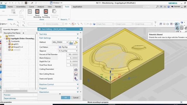The height and width of the screenshot is (105, 187).
Task: Expand the Tool Axis section
Action: (59, 34)
